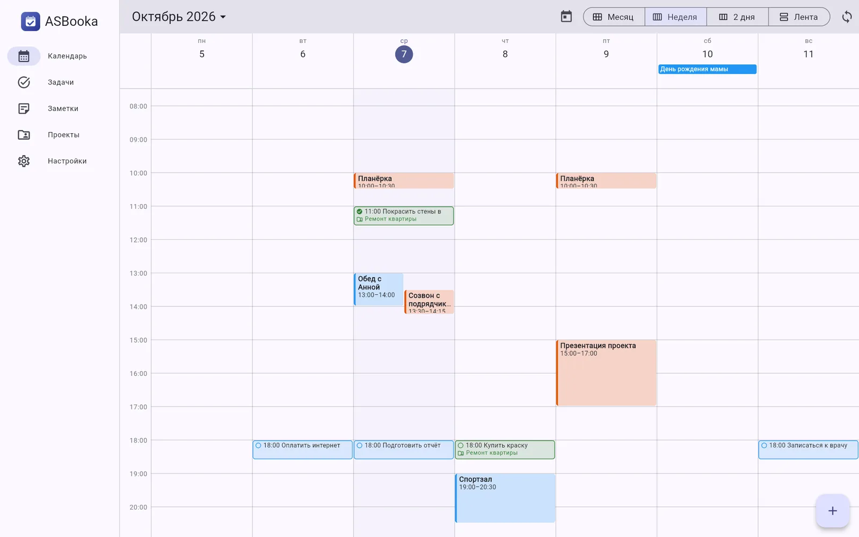The width and height of the screenshot is (859, 537).
Task: Click the Настройки sidebar label
Action: coord(67,161)
